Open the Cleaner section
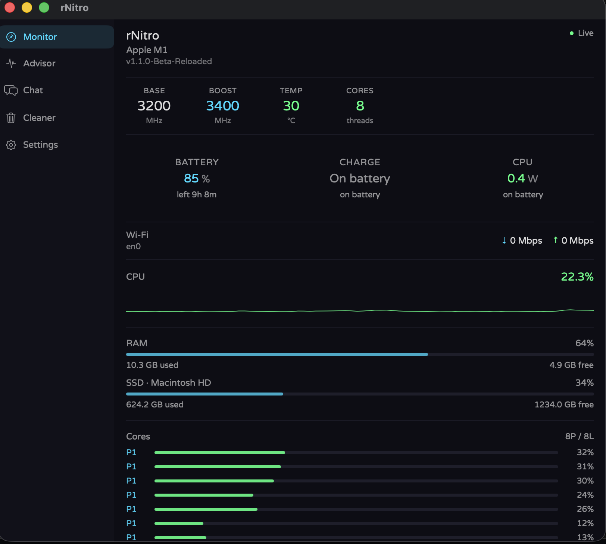 click(x=39, y=118)
